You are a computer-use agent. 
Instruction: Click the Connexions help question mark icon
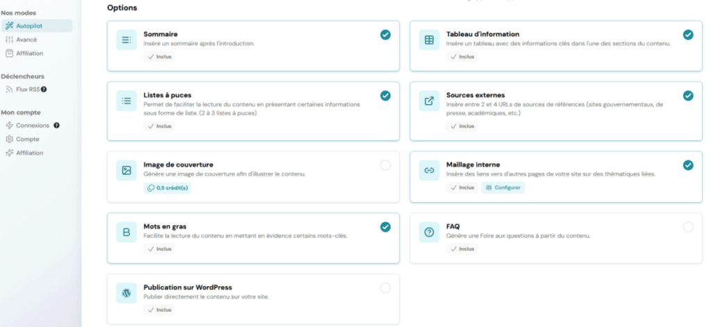(x=56, y=126)
